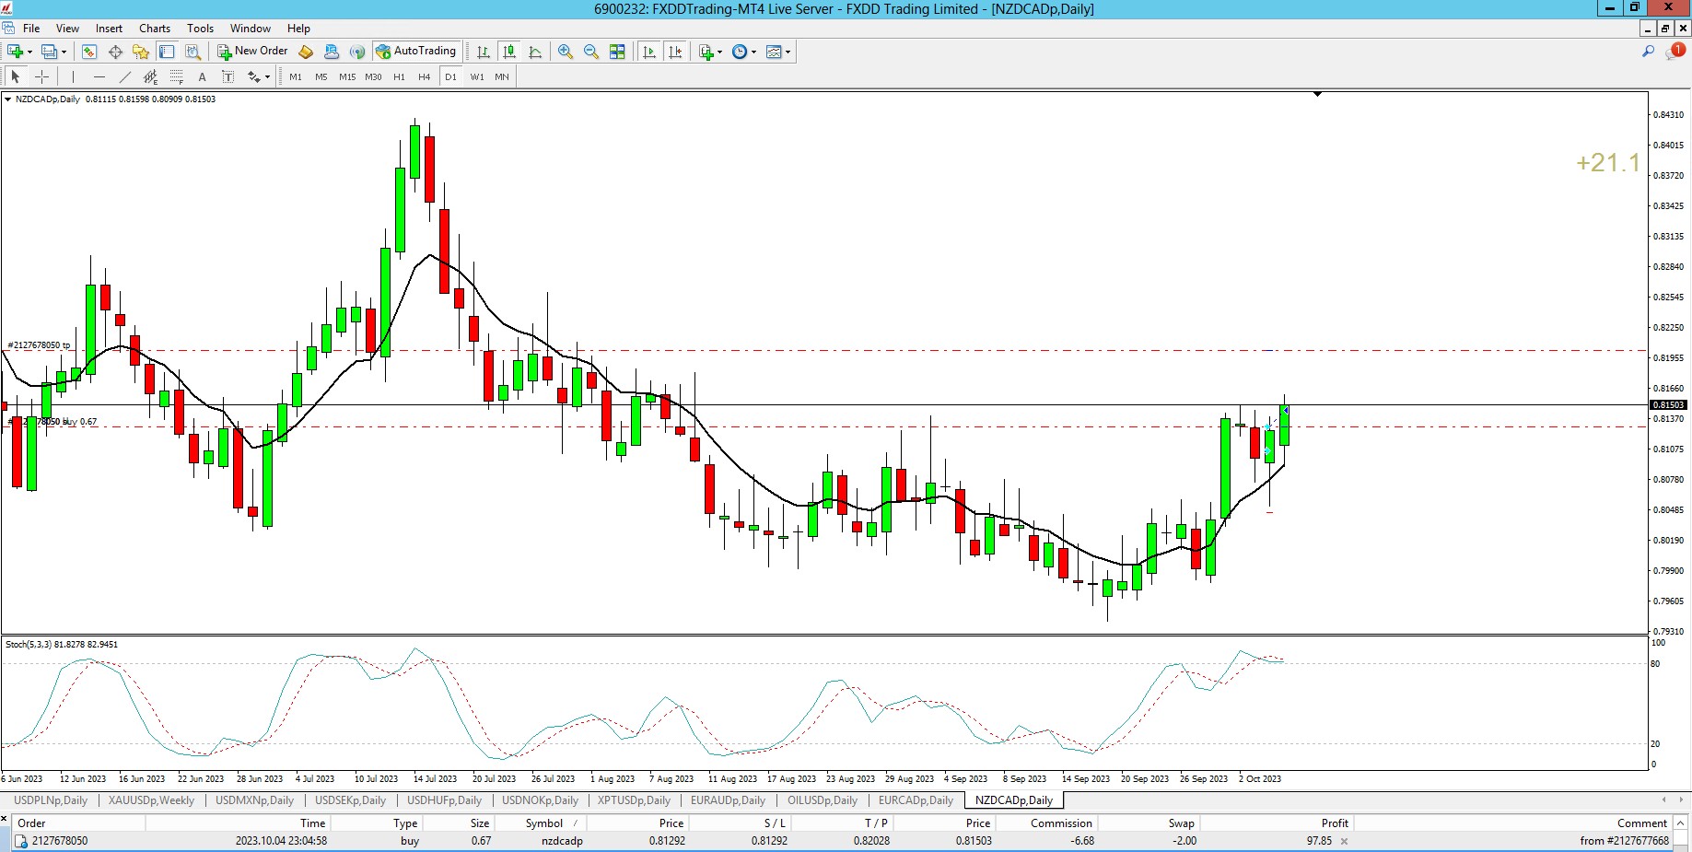
Task: Switch chart to bar chart
Action: click(483, 52)
